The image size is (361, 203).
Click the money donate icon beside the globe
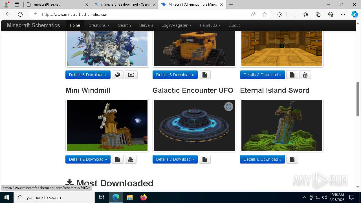tap(131, 75)
